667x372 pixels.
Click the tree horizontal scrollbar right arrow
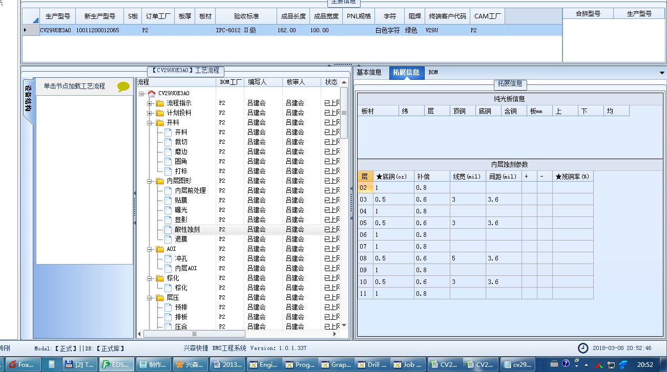(x=336, y=334)
